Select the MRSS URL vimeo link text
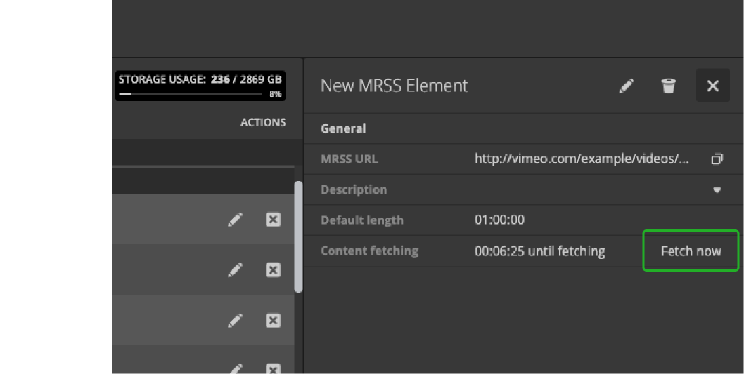 pos(582,159)
